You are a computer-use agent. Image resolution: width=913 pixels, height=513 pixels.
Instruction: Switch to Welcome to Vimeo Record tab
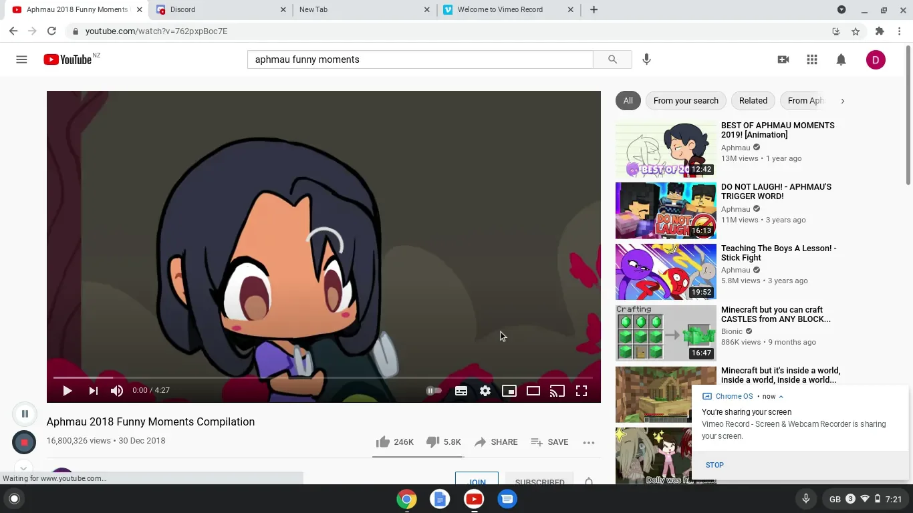(508, 9)
